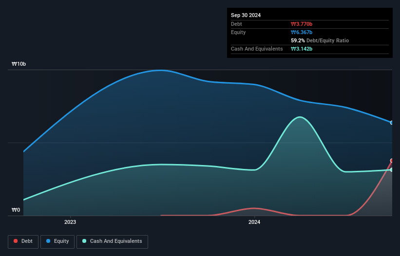Click the Sep 30 2024 tooltip date

[246, 15]
